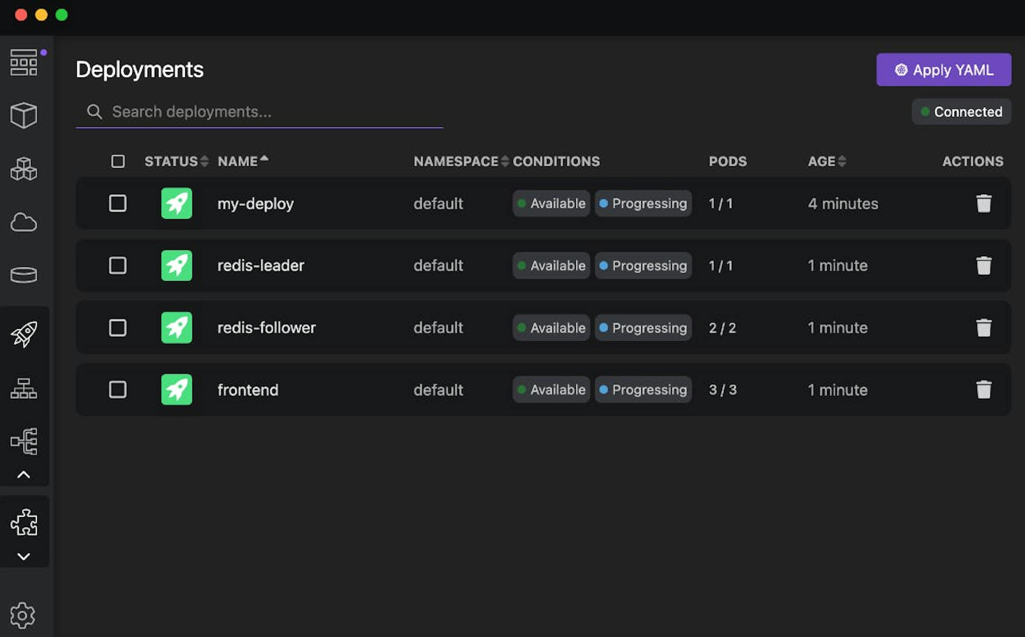Image resolution: width=1025 pixels, height=637 pixels.
Task: Open the redis-leader deployment name
Action: point(260,266)
